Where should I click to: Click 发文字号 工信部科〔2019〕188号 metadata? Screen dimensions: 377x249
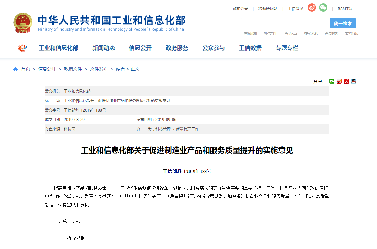pyautogui.click(x=75, y=110)
